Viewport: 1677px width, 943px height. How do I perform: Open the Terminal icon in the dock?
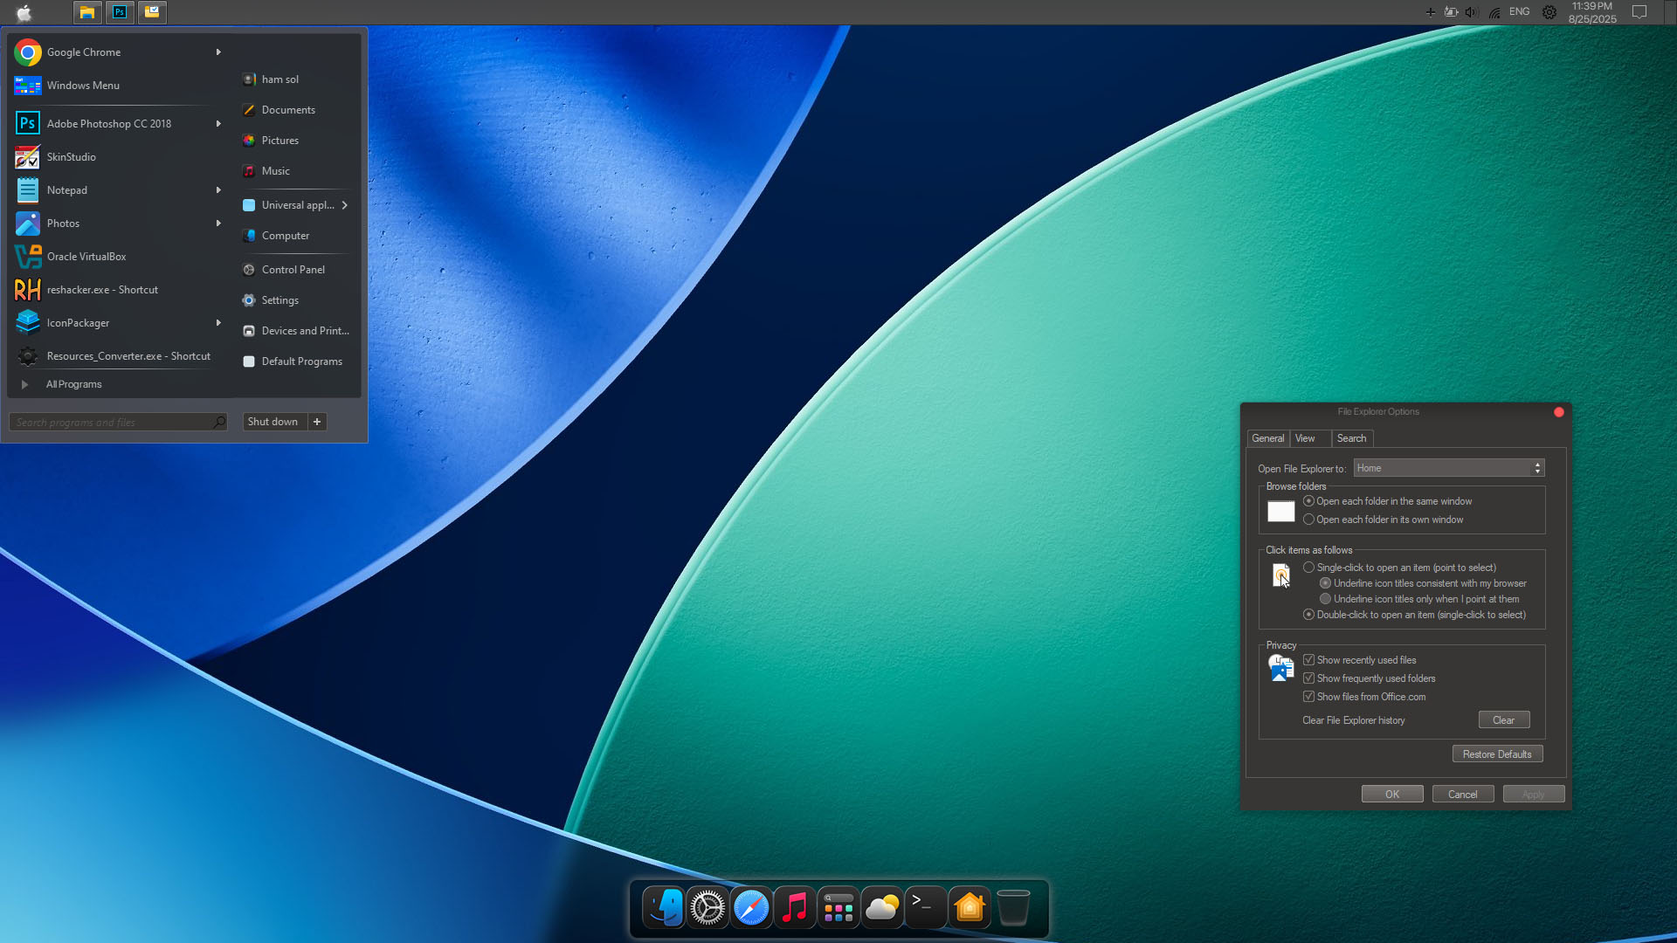click(925, 908)
